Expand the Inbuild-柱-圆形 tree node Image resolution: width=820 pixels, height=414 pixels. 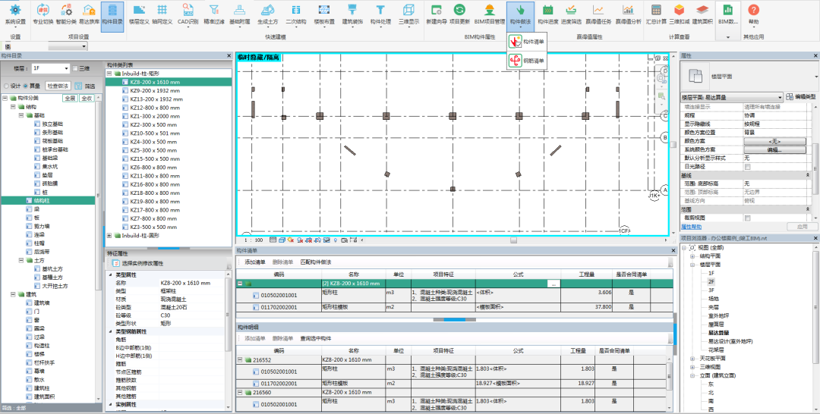pyautogui.click(x=109, y=236)
